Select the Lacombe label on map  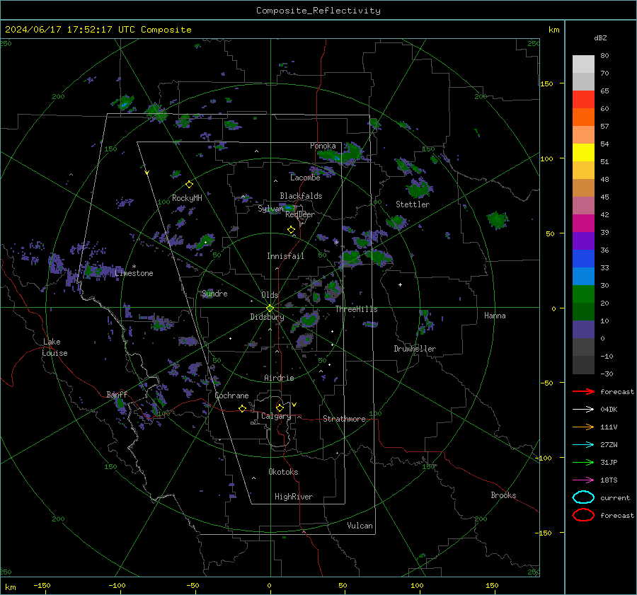(305, 178)
